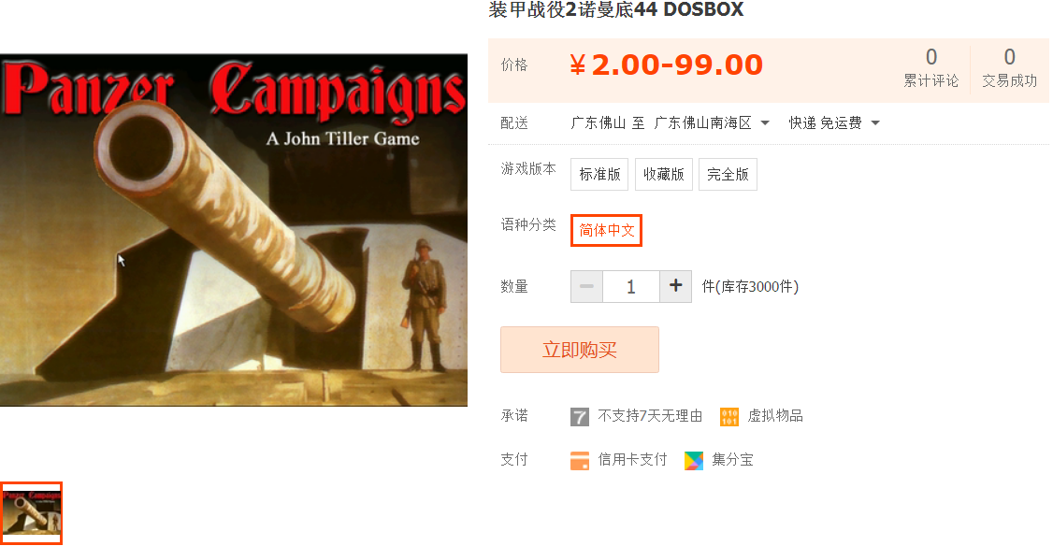
Task: Expand the 广东佛山南海区 destination dropdown
Action: 712,122
